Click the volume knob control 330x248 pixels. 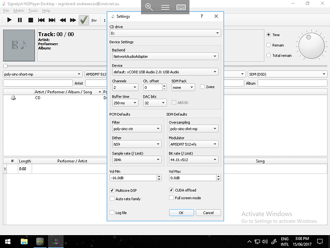click(x=311, y=45)
